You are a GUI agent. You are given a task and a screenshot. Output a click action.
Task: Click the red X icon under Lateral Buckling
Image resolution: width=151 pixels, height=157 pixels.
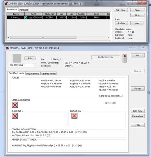(15, 105)
